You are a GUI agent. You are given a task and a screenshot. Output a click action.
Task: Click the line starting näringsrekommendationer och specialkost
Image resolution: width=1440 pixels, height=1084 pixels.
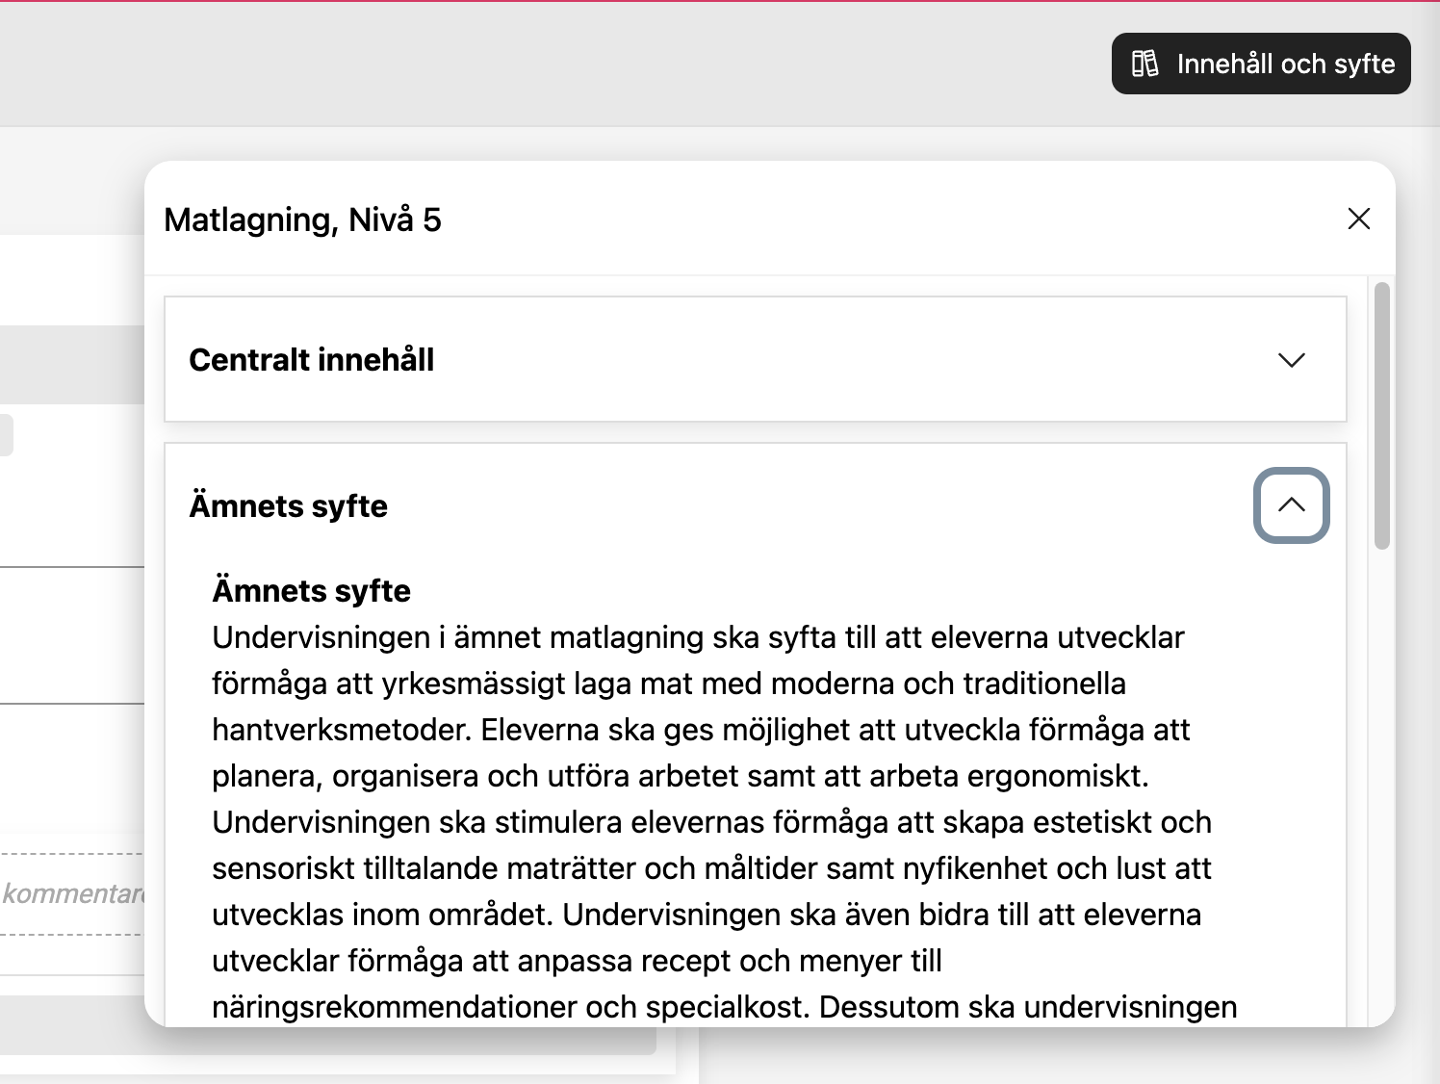(x=725, y=1007)
